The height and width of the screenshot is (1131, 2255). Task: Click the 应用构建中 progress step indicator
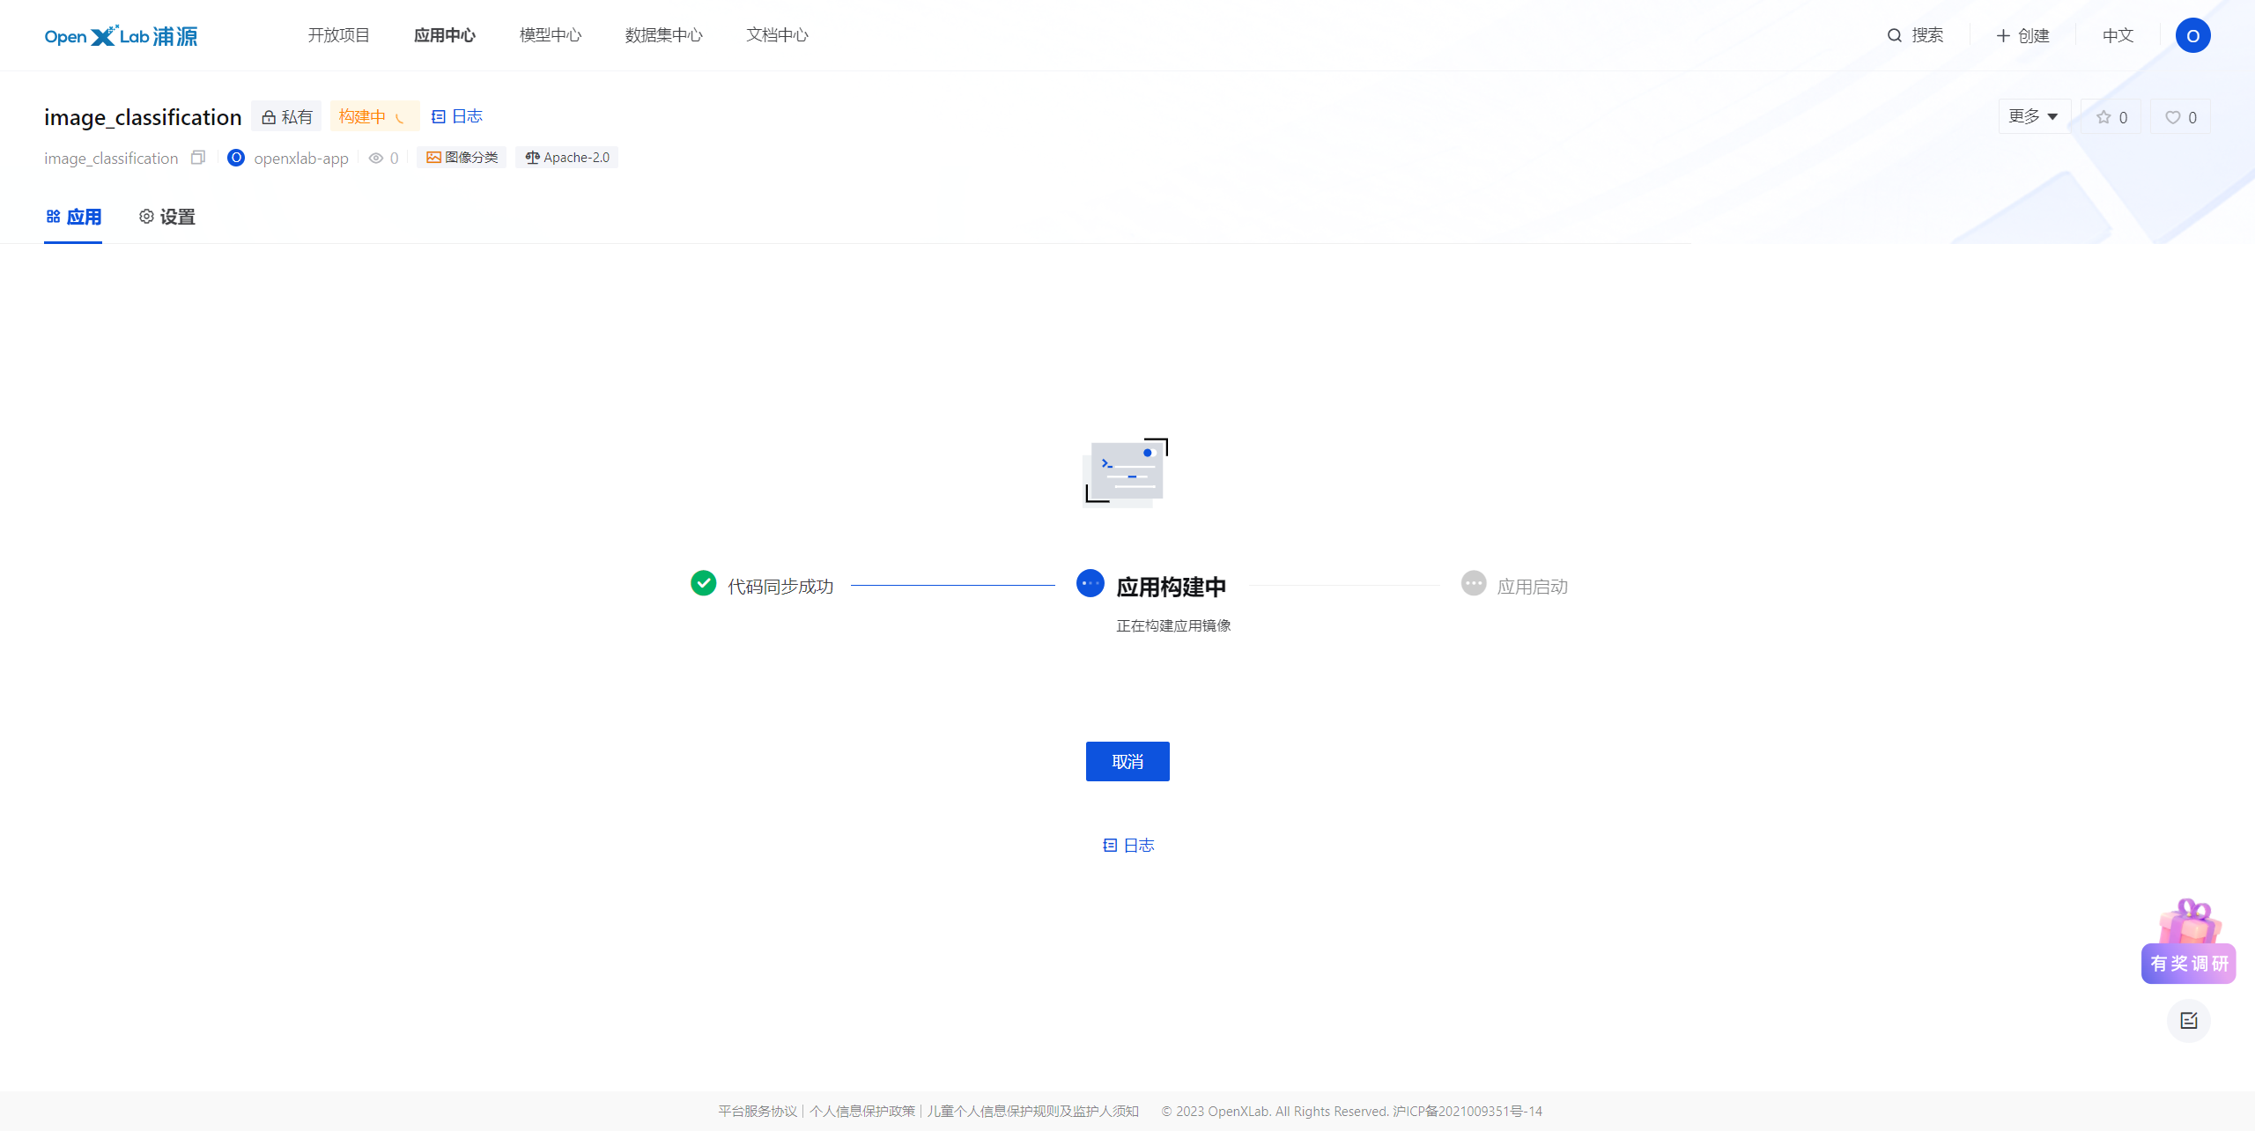[1090, 583]
